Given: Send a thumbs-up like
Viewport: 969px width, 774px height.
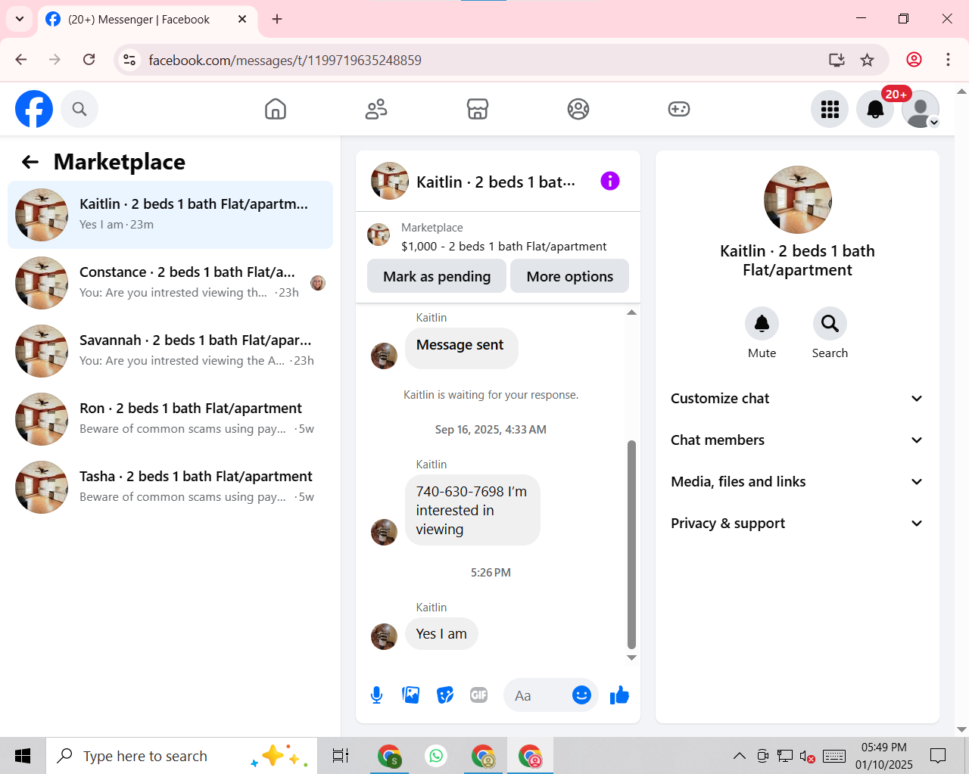Looking at the screenshot, I should pyautogui.click(x=619, y=695).
